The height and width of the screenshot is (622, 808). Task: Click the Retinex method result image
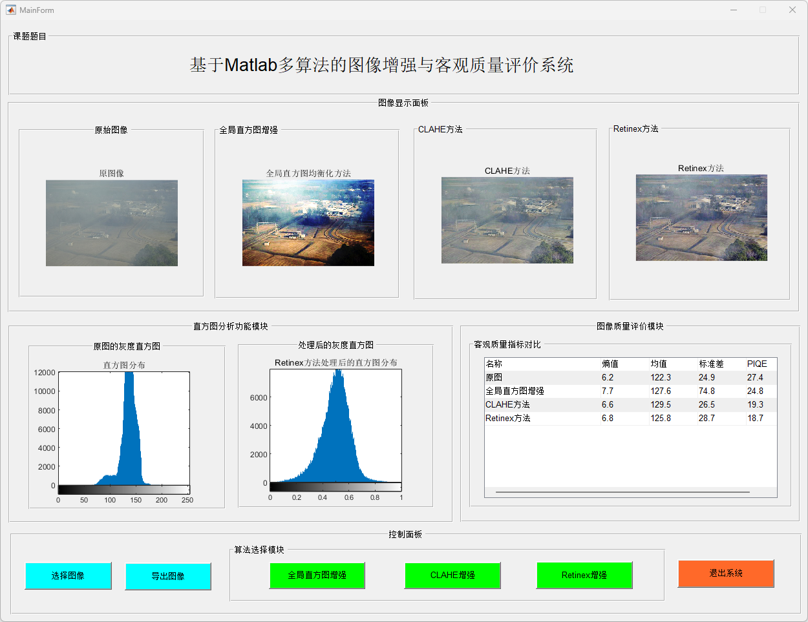[x=701, y=218]
